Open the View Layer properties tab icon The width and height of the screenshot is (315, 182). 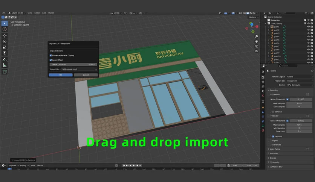(263, 86)
